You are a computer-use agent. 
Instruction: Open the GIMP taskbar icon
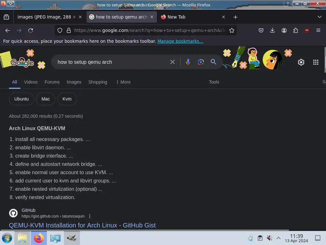point(72,238)
